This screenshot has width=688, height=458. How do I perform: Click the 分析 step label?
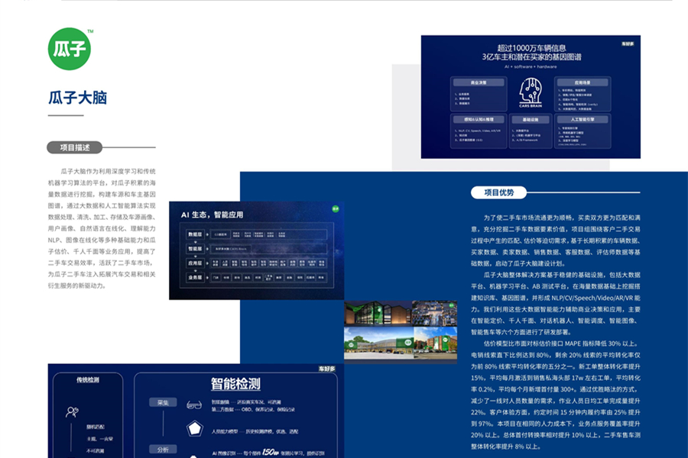click(x=164, y=450)
